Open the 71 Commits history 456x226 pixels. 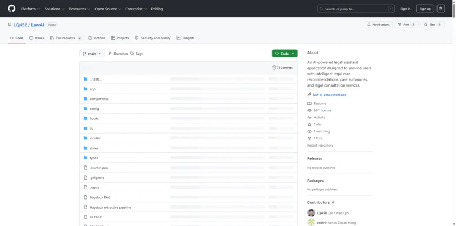(x=282, y=68)
